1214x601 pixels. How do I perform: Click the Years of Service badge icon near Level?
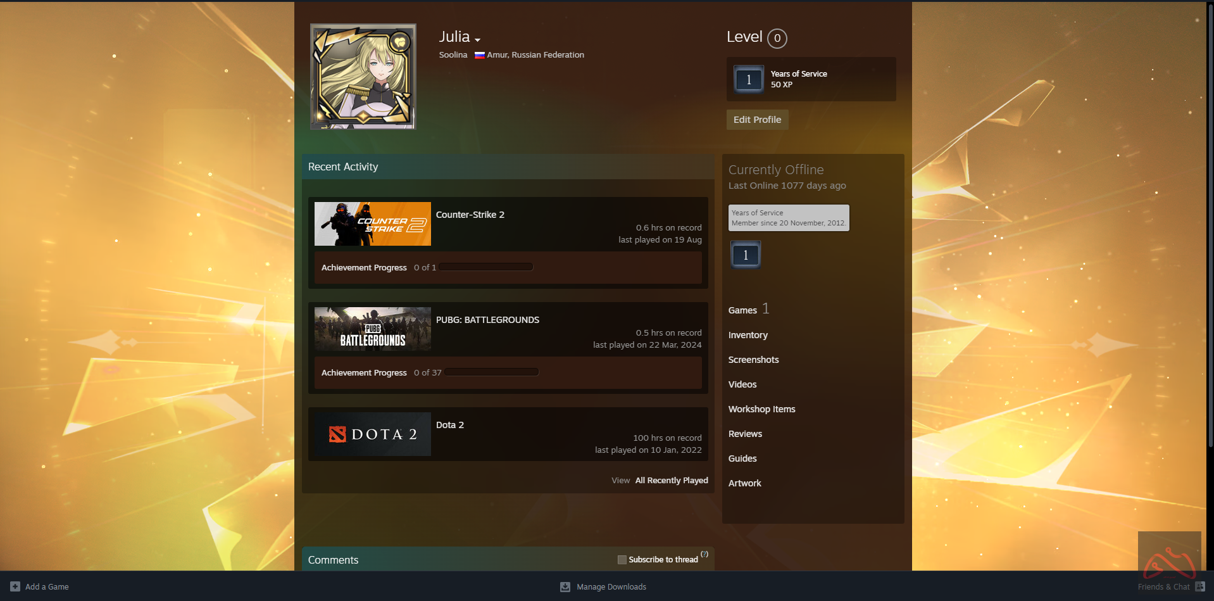[x=748, y=79]
